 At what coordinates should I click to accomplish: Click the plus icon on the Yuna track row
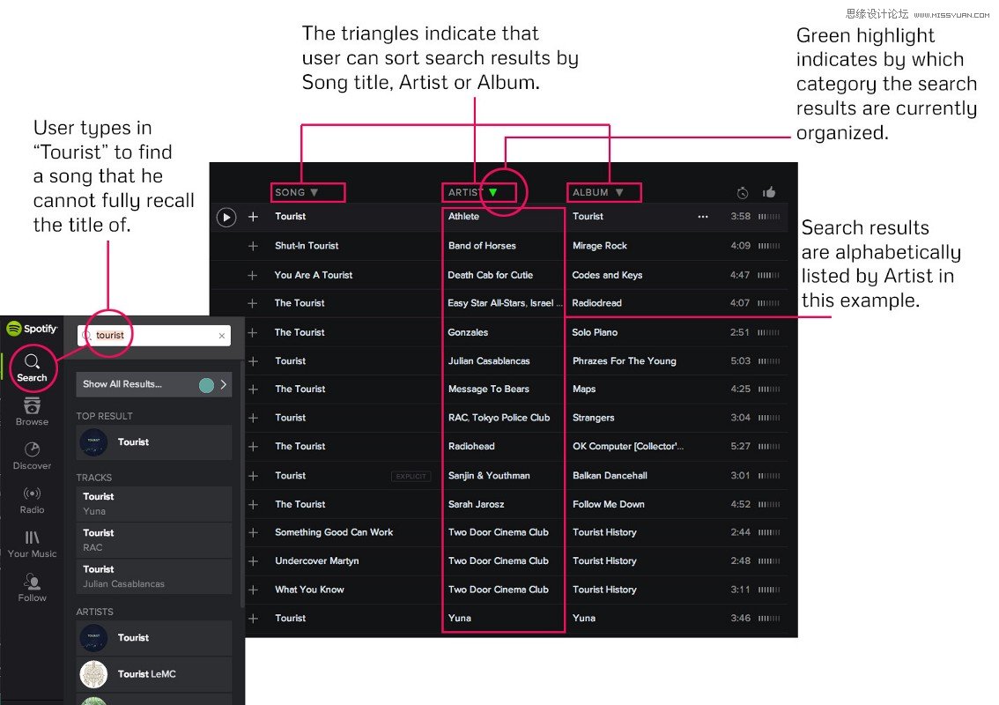[253, 619]
